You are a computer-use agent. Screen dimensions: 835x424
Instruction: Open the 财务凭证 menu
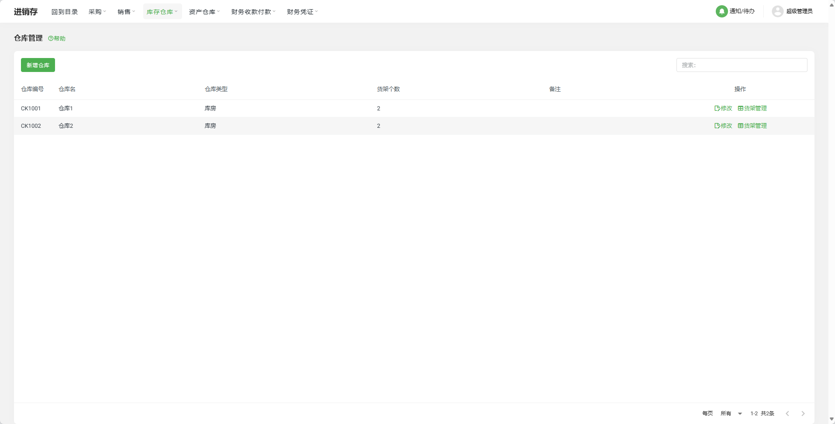[302, 12]
